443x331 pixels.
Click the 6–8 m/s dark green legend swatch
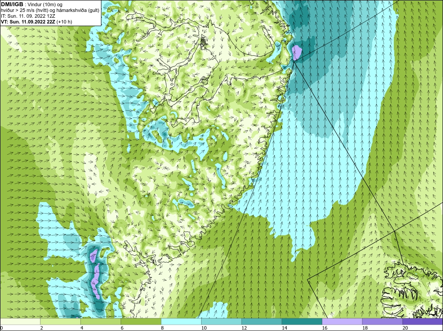[x=141, y=321]
